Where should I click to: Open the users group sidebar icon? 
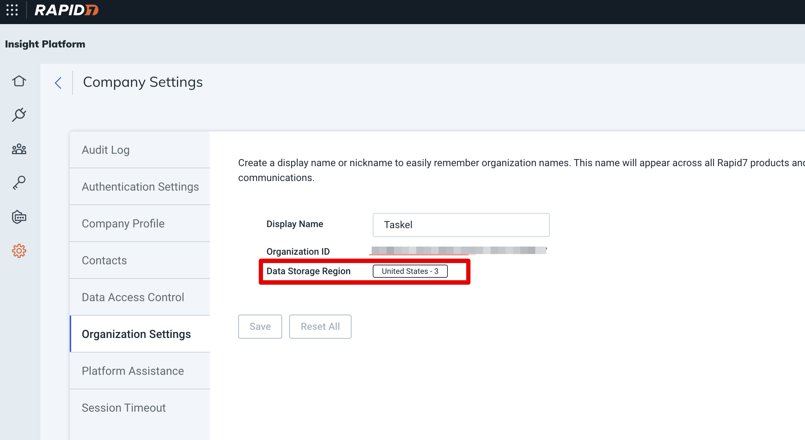[19, 149]
